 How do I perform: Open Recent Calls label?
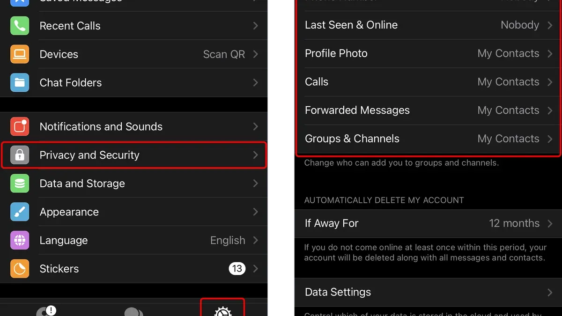(70, 26)
